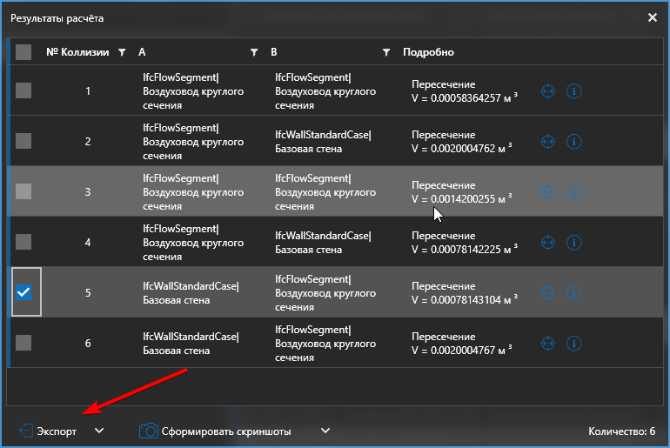Expand the Экспорт dropdown arrow
Viewport: 670px width, 448px height.
click(x=99, y=431)
